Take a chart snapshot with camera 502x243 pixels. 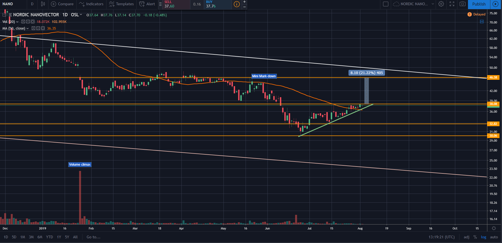point(462,4)
